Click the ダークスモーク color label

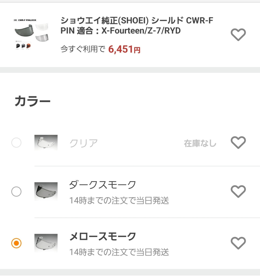(x=103, y=185)
